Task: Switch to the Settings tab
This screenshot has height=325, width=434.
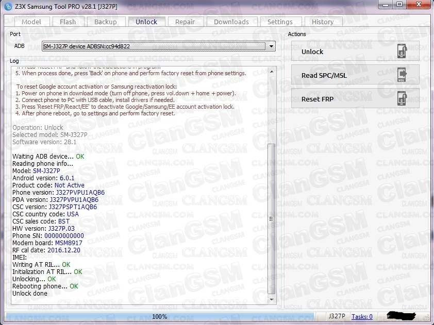Action: click(280, 22)
